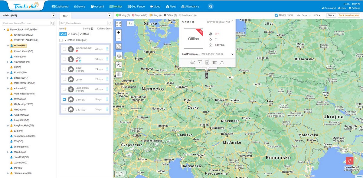Uncheck the box for device S 111 SK
The height and width of the screenshot is (178, 363).
pos(64,99)
